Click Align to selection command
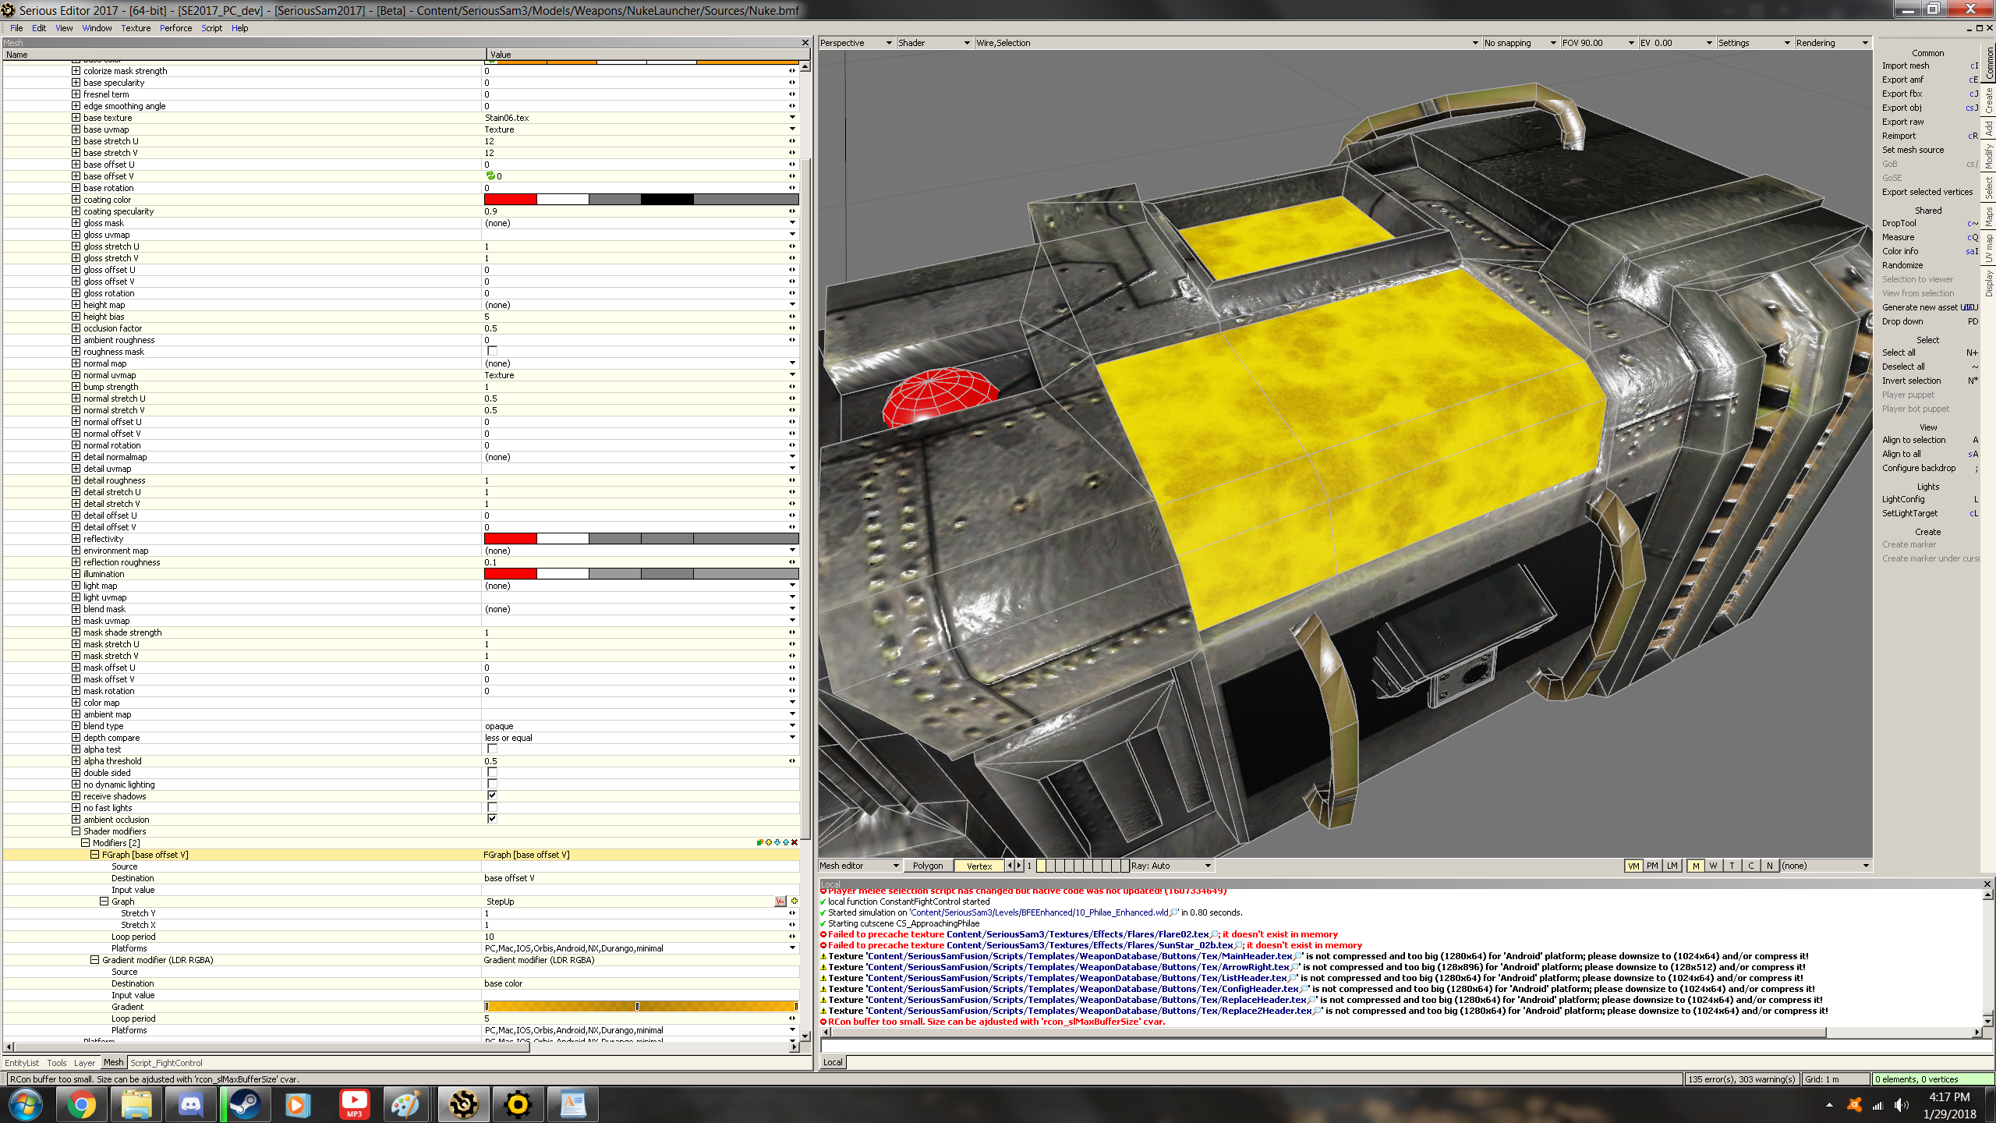 click(1913, 440)
